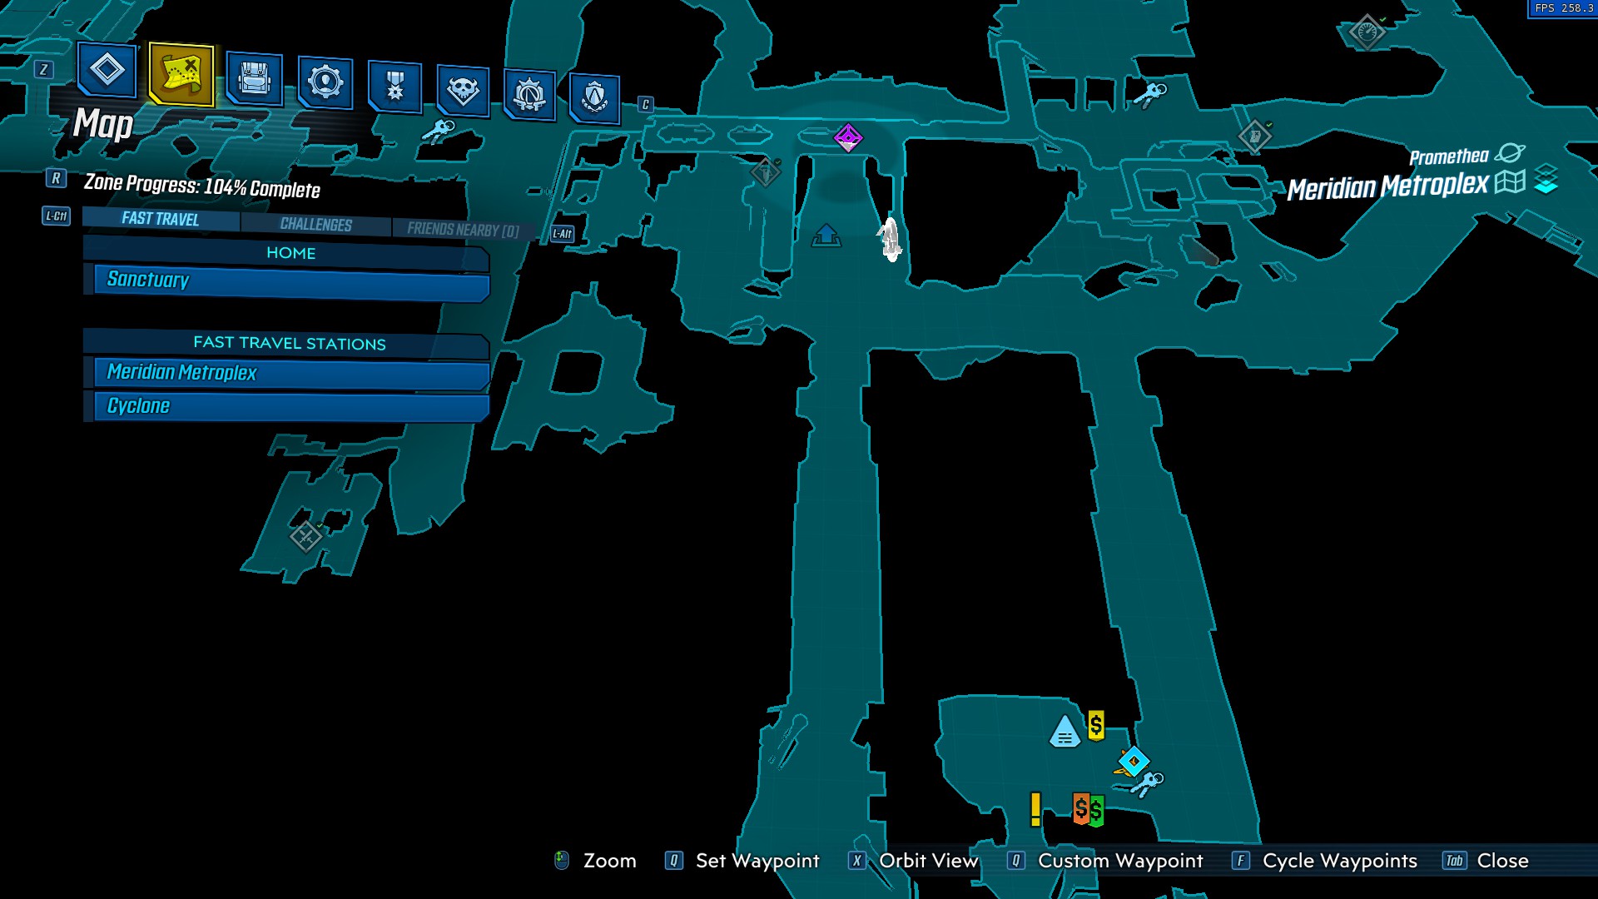Click the Custom Waypoint hint
Screen dimensions: 1598x899
pyautogui.click(x=1105, y=861)
